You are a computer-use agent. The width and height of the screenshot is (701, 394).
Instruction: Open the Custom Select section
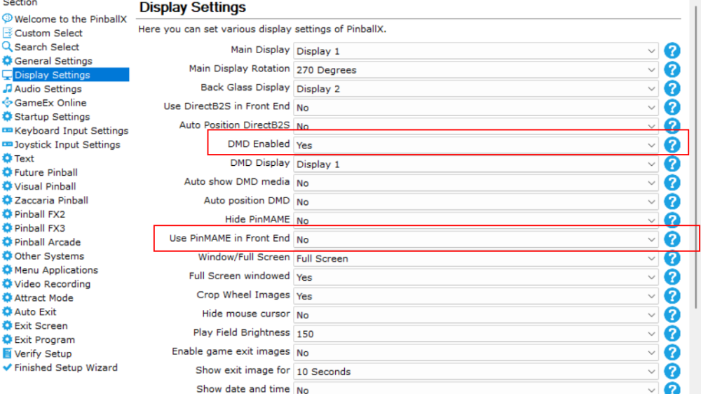point(48,33)
